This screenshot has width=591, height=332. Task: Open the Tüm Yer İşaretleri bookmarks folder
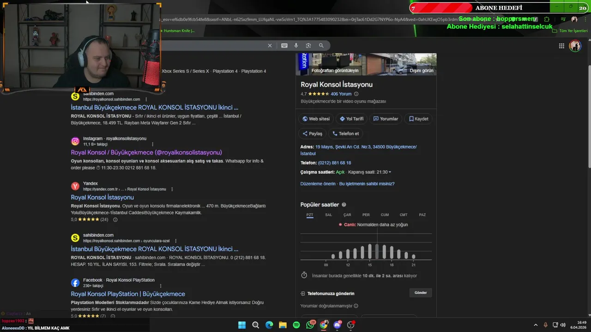pyautogui.click(x=570, y=31)
